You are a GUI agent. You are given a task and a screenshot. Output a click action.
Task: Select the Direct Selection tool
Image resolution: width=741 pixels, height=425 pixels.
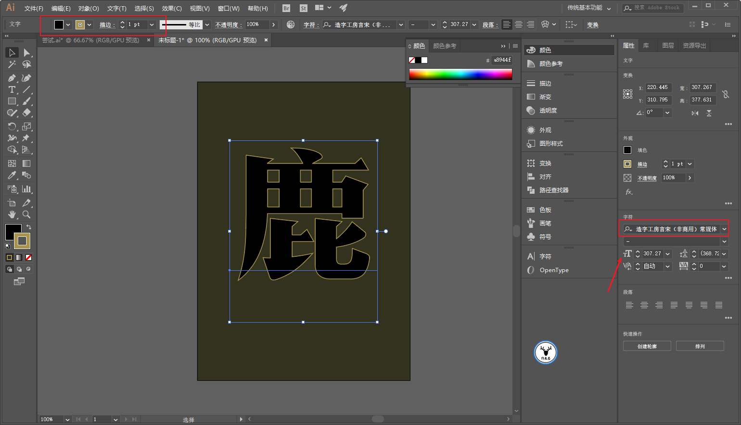27,52
